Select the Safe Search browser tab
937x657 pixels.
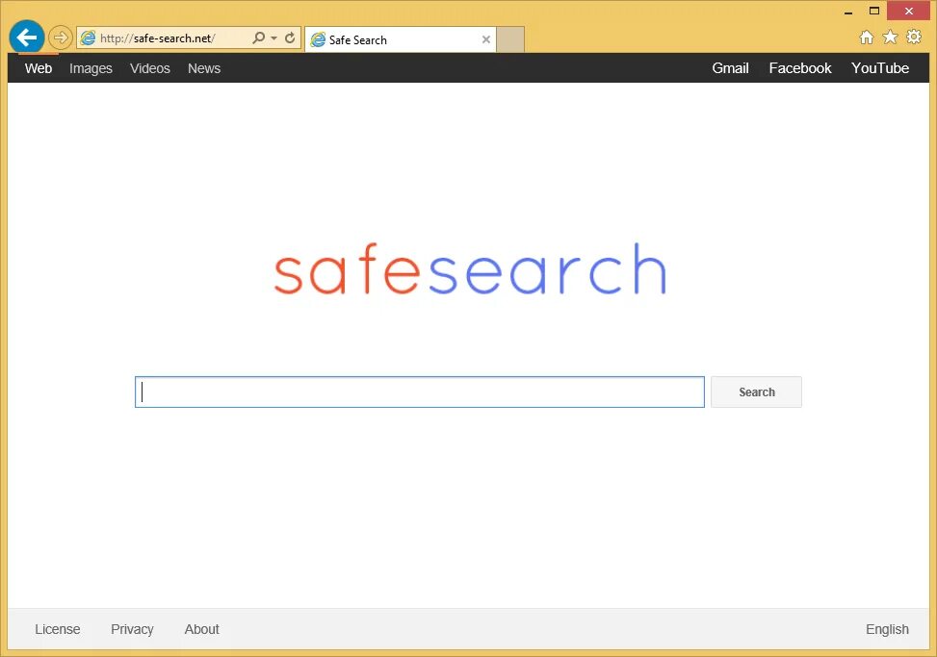[x=401, y=39]
